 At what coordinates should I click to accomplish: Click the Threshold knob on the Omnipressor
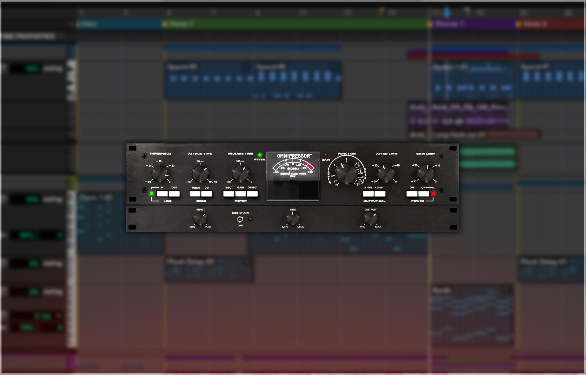pos(160,174)
